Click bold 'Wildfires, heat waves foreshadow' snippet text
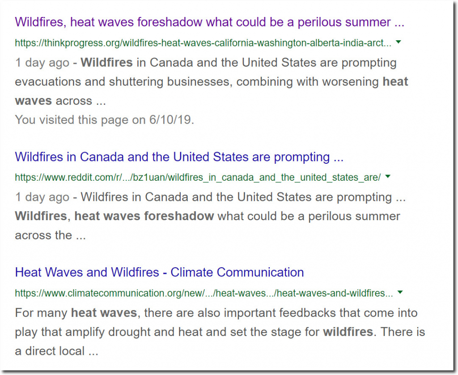The image size is (458, 375). pos(114,216)
